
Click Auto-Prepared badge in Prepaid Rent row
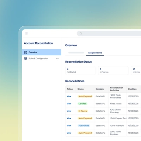point(85,118)
